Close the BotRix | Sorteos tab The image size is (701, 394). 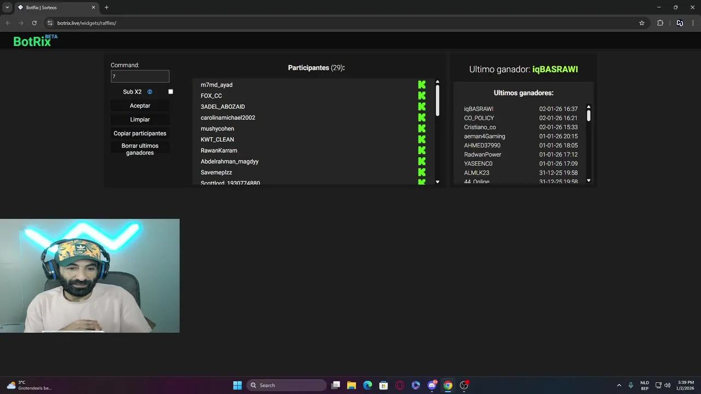[93, 8]
